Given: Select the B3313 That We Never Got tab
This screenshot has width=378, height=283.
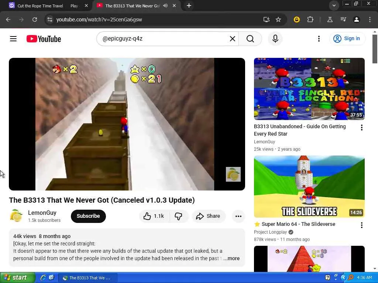Looking at the screenshot, I should click(133, 6).
